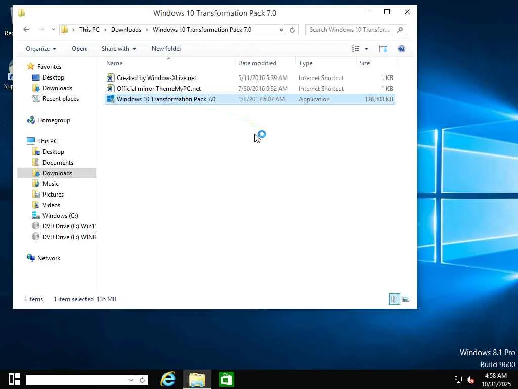Expand the address bar history dropdown

pyautogui.click(x=281, y=30)
